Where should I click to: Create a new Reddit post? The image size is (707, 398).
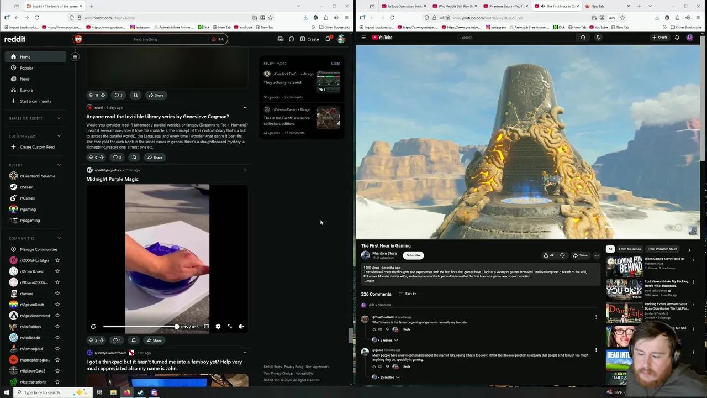point(309,39)
